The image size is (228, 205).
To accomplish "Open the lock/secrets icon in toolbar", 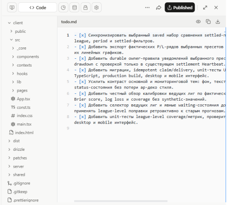I will click(85, 7).
